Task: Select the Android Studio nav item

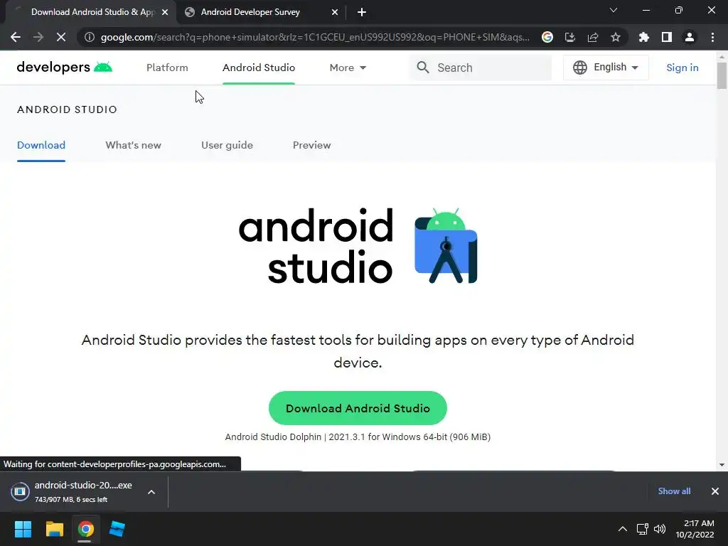Action: pos(259,68)
